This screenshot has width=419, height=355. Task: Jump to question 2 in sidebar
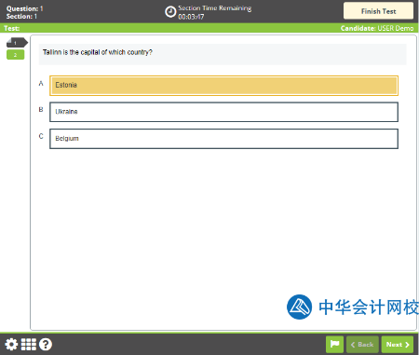(15, 55)
